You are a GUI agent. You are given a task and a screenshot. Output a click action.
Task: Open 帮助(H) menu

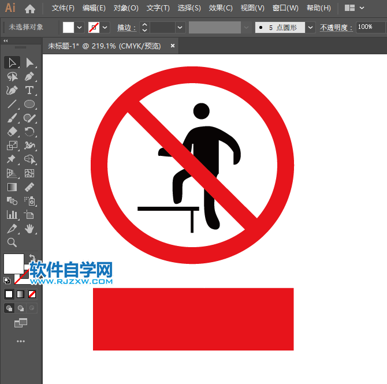tap(319, 8)
